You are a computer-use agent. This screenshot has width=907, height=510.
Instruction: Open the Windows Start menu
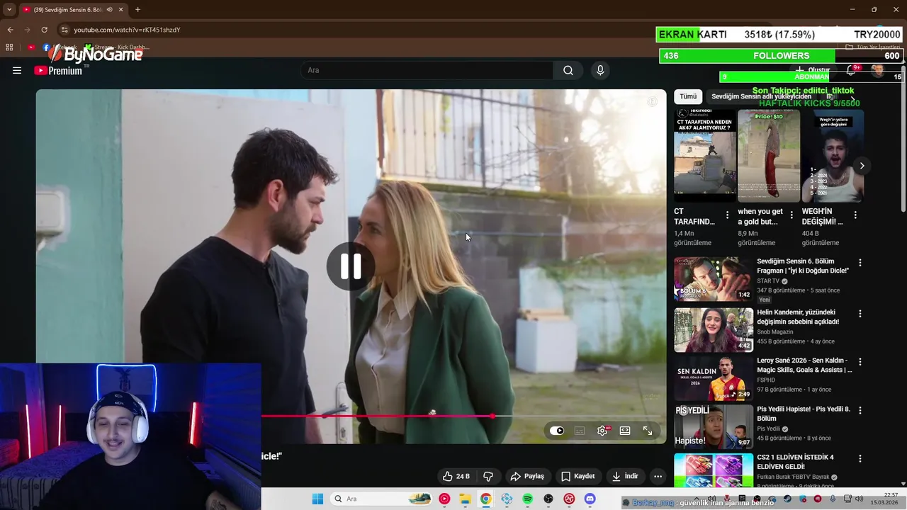[317, 499]
